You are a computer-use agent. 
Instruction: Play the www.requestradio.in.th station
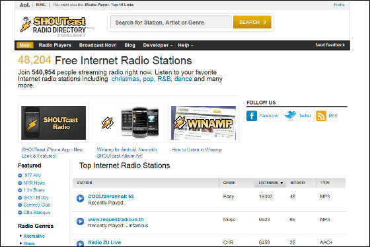(80, 221)
